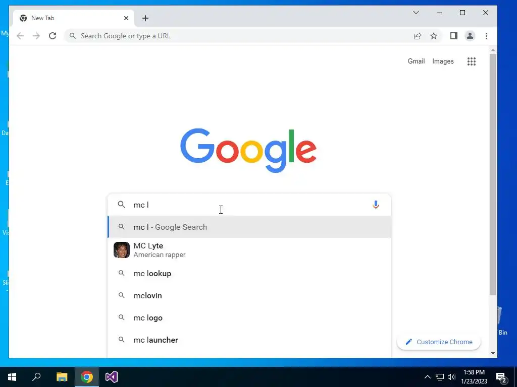The image size is (517, 387).
Task: Start voice search with the microphone
Action: coord(376,205)
